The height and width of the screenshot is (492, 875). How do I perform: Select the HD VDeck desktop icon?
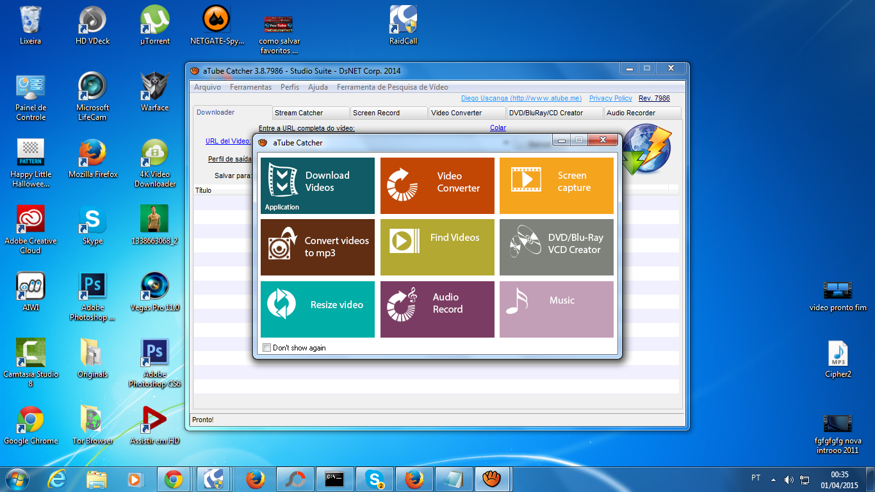(x=92, y=26)
